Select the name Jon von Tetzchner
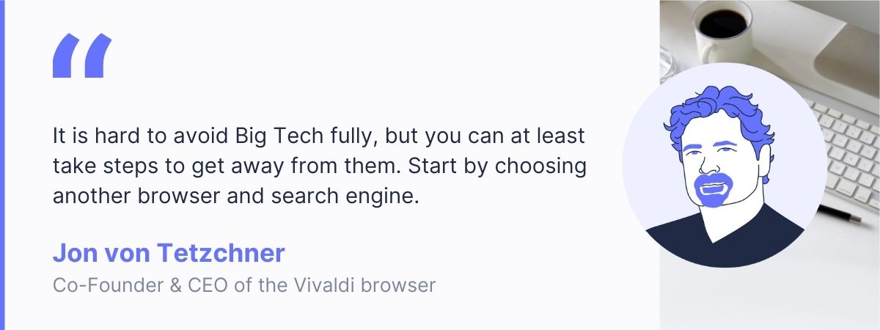This screenshot has width=880, height=330. [x=169, y=254]
